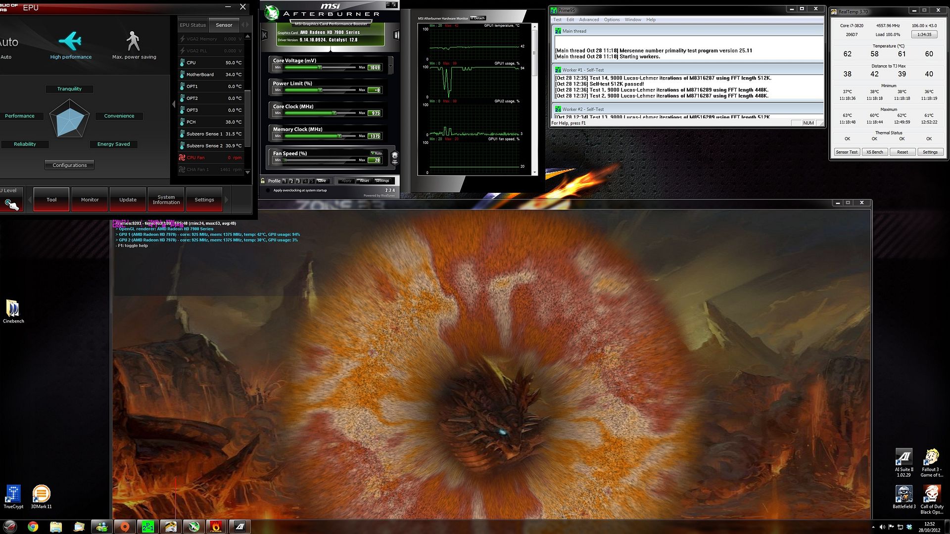Switch to FurMark taskbar icon
950x534 pixels.
(216, 527)
